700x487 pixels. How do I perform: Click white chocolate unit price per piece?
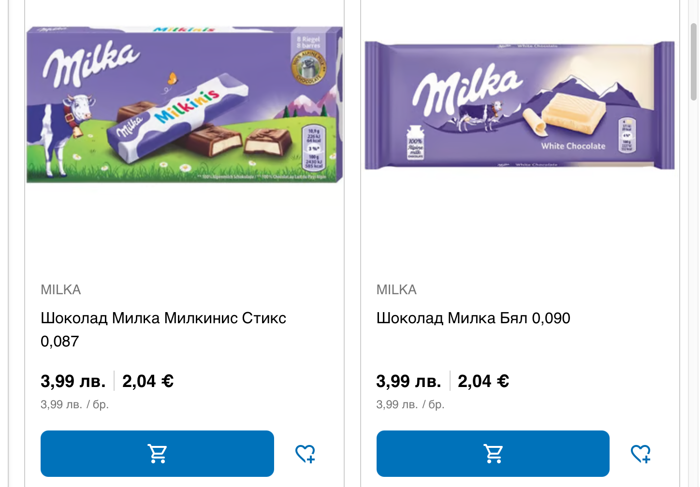point(410,404)
